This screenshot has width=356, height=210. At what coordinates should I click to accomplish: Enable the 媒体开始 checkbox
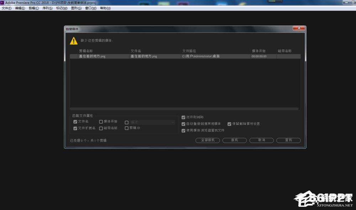coord(101,122)
